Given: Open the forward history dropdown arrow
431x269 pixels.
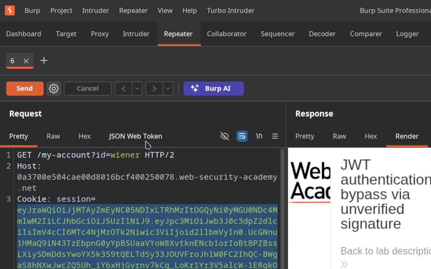Looking at the screenshot, I should (x=168, y=89).
